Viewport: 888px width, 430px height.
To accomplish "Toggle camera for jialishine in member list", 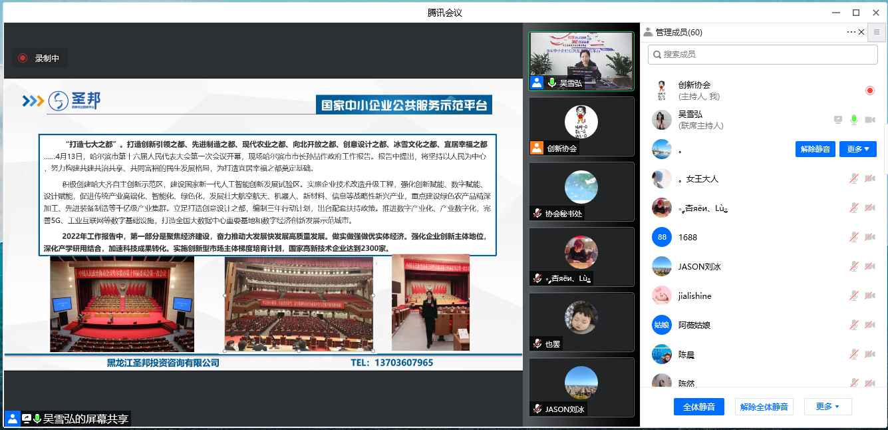I will 869,296.
